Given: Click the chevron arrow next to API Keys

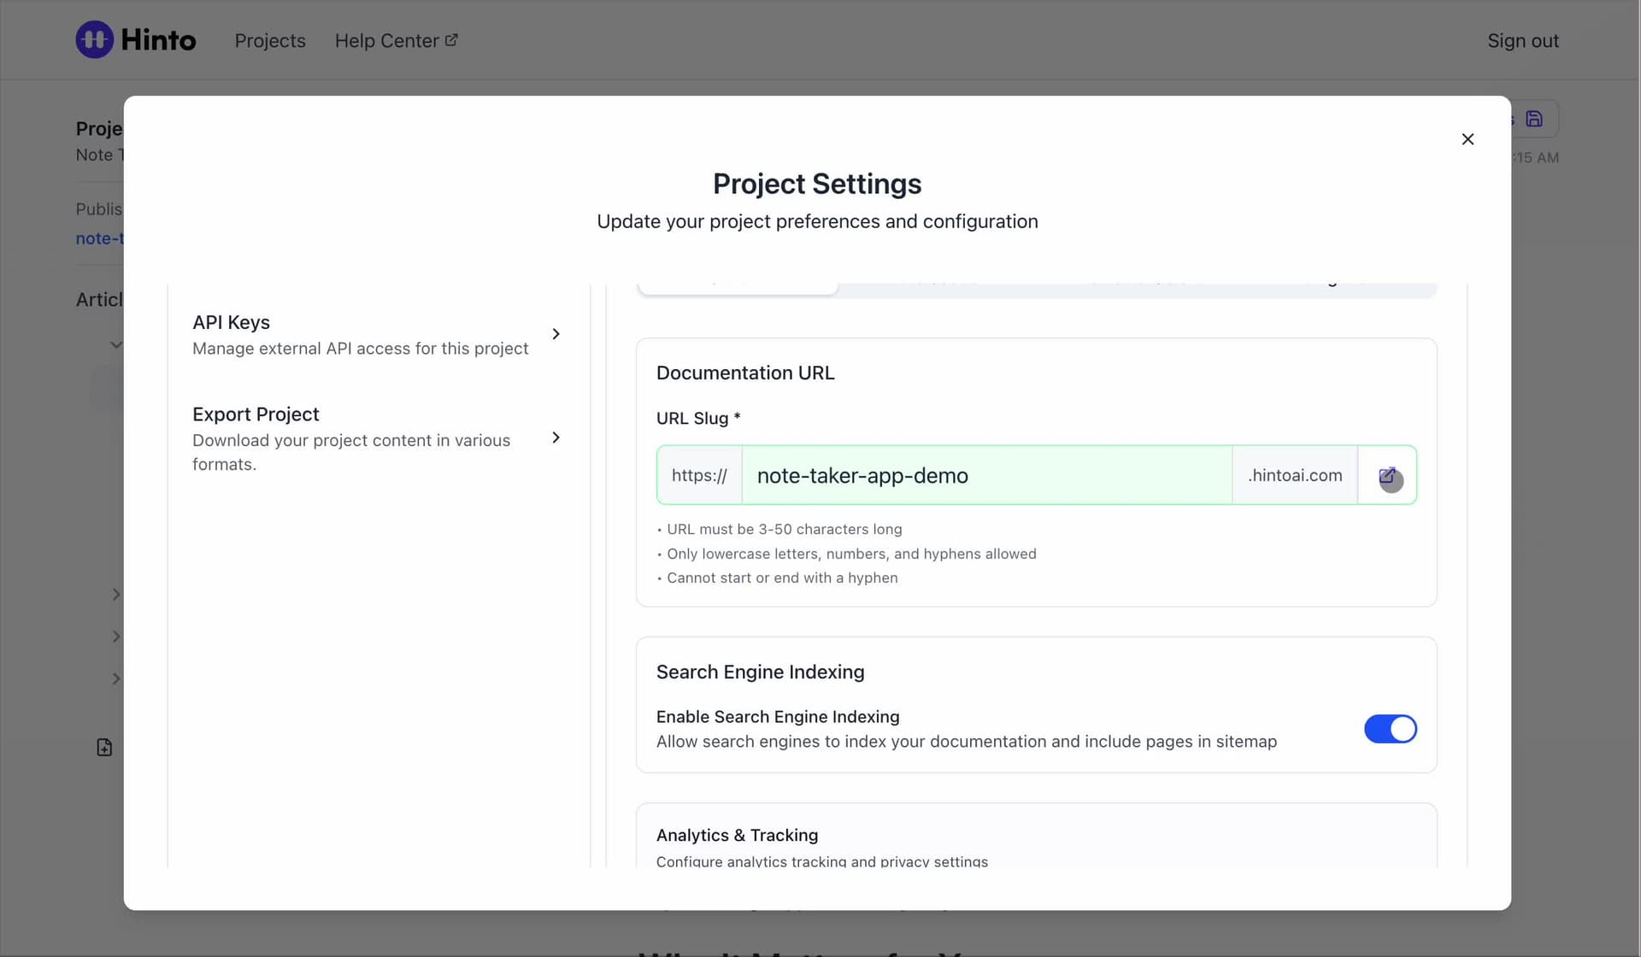Looking at the screenshot, I should (556, 334).
